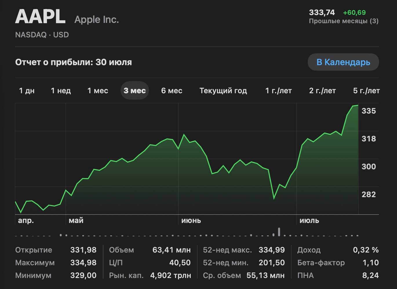Click the апр. month label

[x=26, y=220]
